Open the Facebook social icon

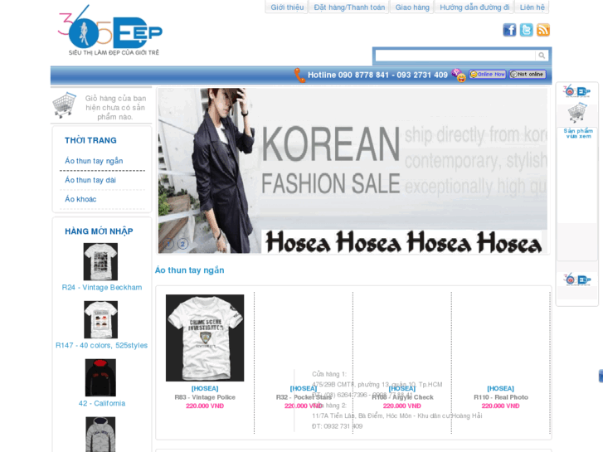point(509,30)
